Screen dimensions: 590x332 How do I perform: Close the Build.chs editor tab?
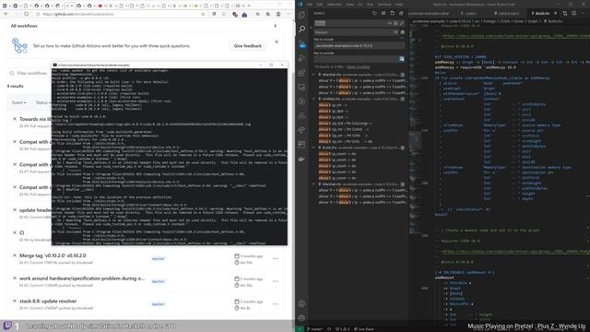click(x=555, y=13)
